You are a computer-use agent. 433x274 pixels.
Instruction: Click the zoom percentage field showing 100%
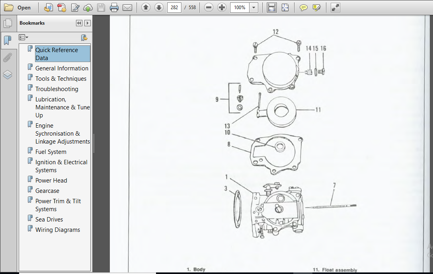point(240,8)
